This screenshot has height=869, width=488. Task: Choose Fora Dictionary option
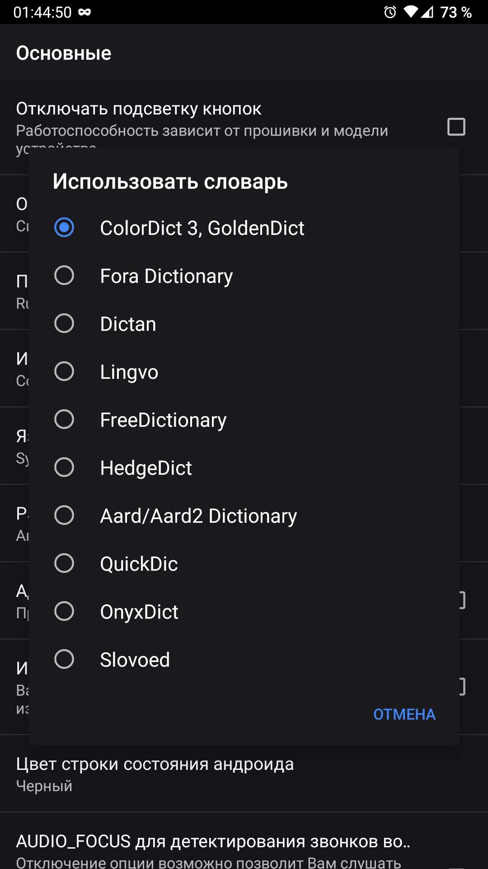click(64, 276)
